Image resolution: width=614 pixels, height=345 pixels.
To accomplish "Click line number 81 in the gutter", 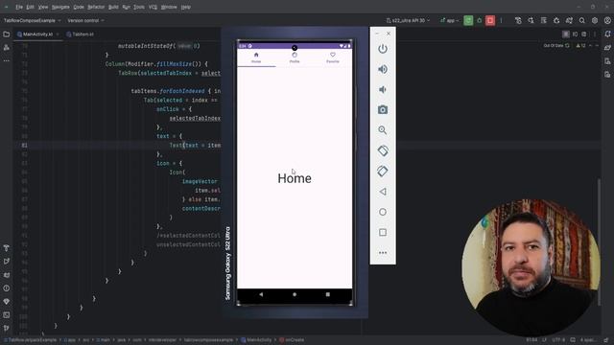I will (x=25, y=145).
